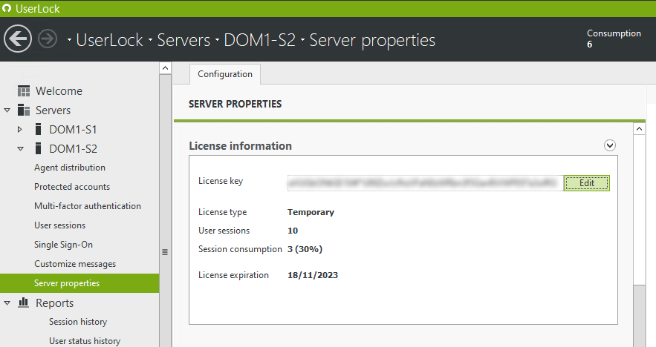
Task: Click UserLock in the breadcrumb
Action: click(110, 40)
